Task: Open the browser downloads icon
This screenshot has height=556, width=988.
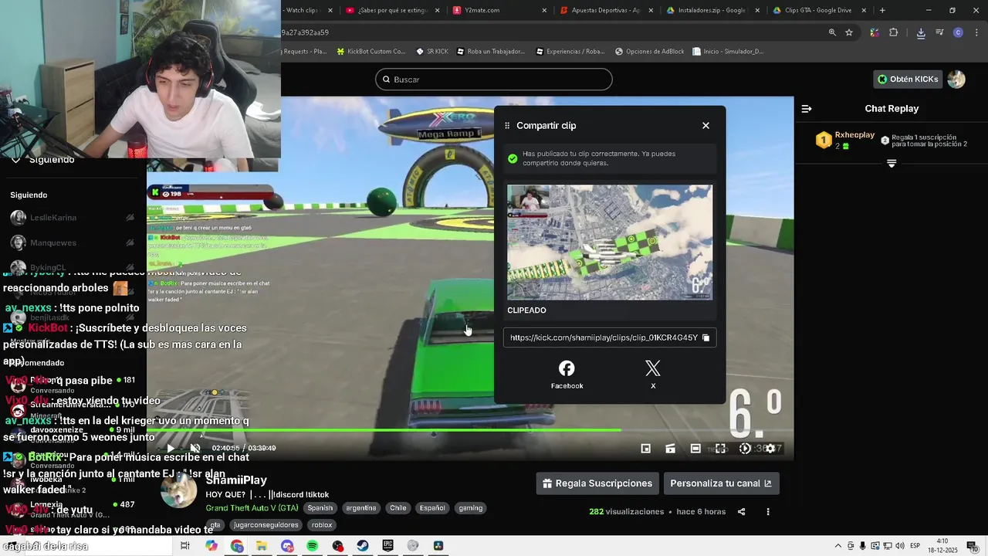Action: coord(921,32)
